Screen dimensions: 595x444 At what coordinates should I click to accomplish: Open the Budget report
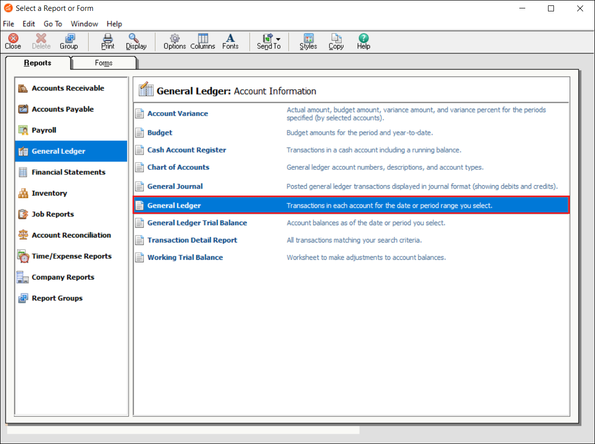pyautogui.click(x=160, y=133)
